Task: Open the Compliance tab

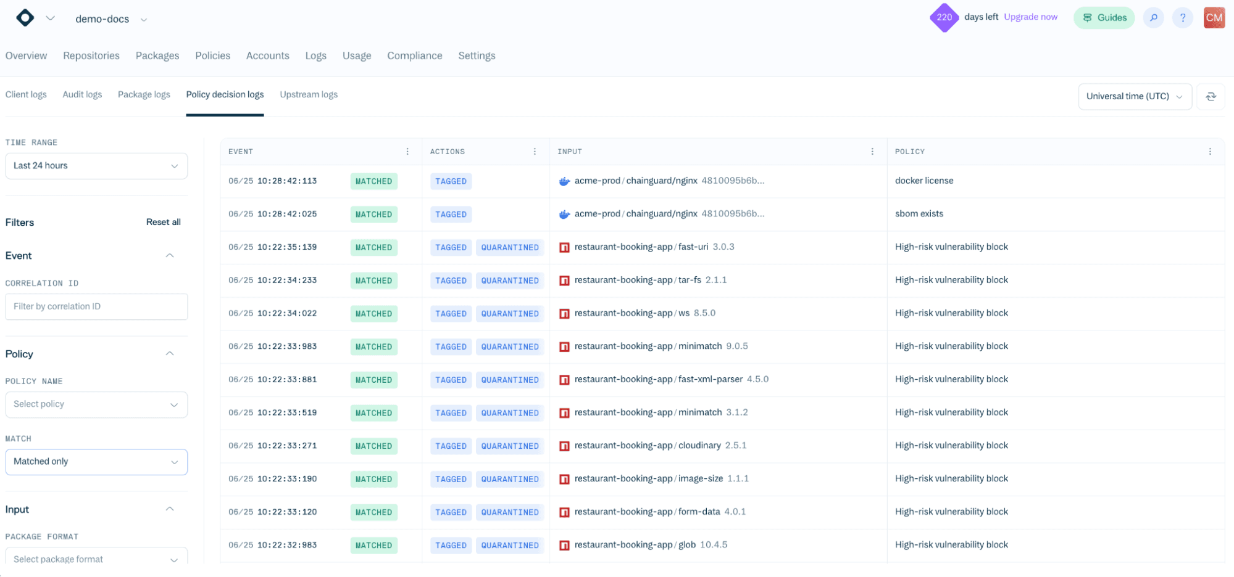Action: [x=414, y=55]
